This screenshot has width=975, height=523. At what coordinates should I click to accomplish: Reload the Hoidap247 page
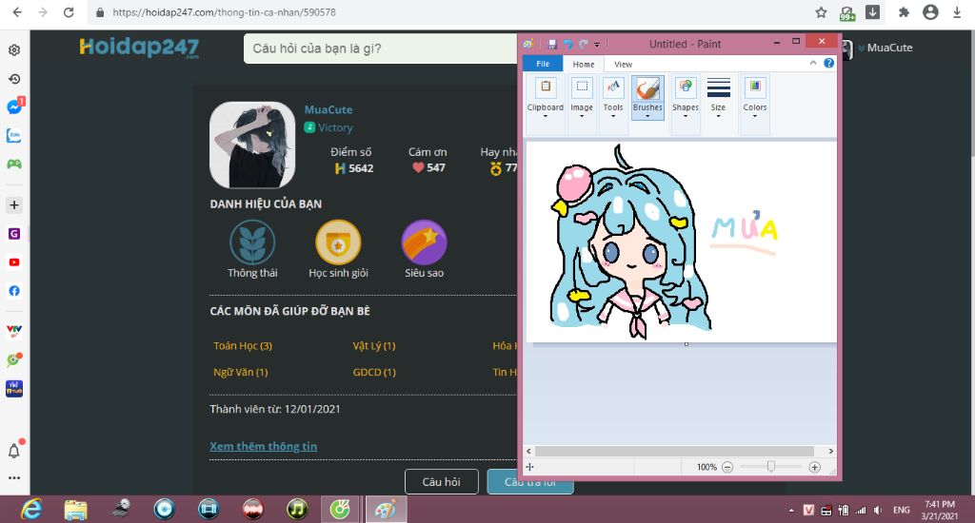[69, 12]
